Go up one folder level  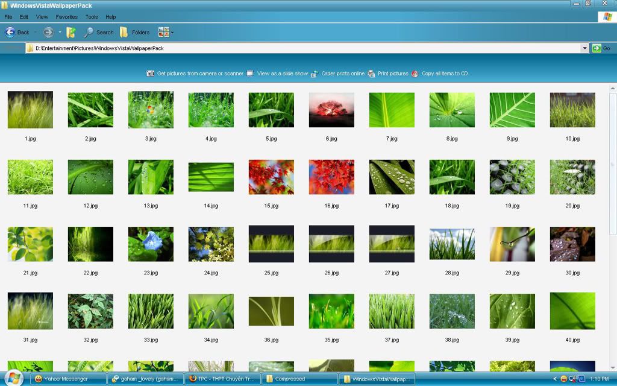pyautogui.click(x=71, y=33)
